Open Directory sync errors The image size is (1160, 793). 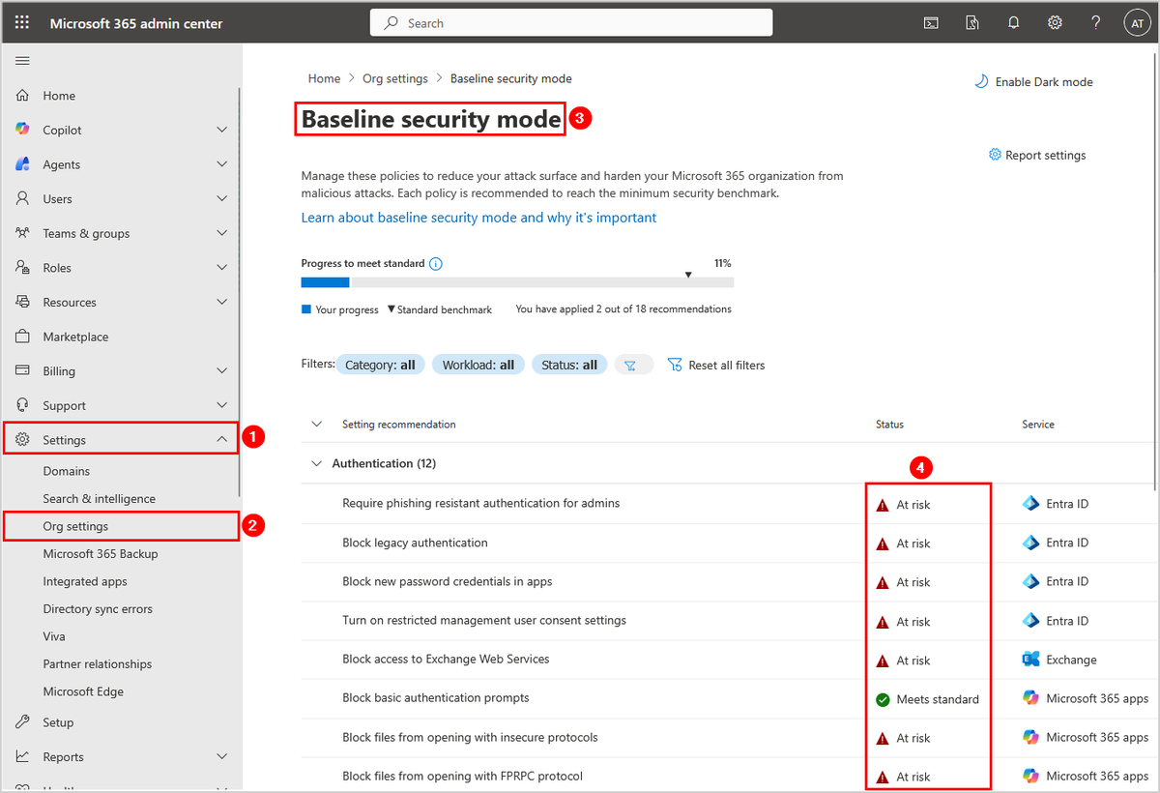[x=98, y=609]
